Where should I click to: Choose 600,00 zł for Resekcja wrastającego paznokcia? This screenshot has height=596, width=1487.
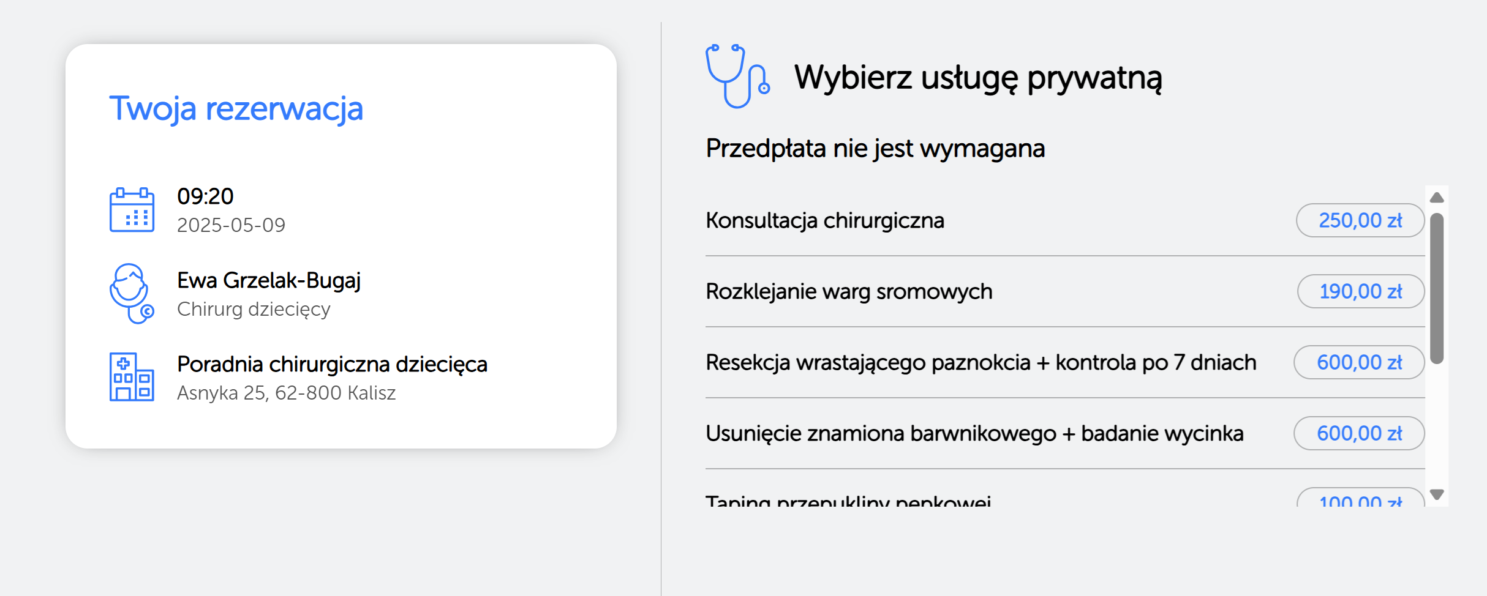(1359, 362)
